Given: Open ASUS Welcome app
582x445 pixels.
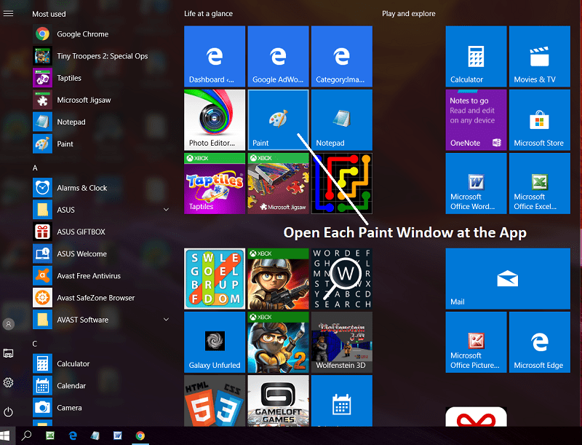Looking at the screenshot, I should (x=100, y=253).
